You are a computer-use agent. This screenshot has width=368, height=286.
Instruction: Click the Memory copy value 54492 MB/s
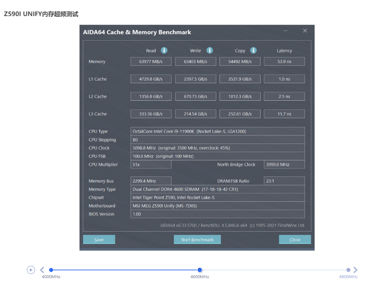tap(240, 62)
